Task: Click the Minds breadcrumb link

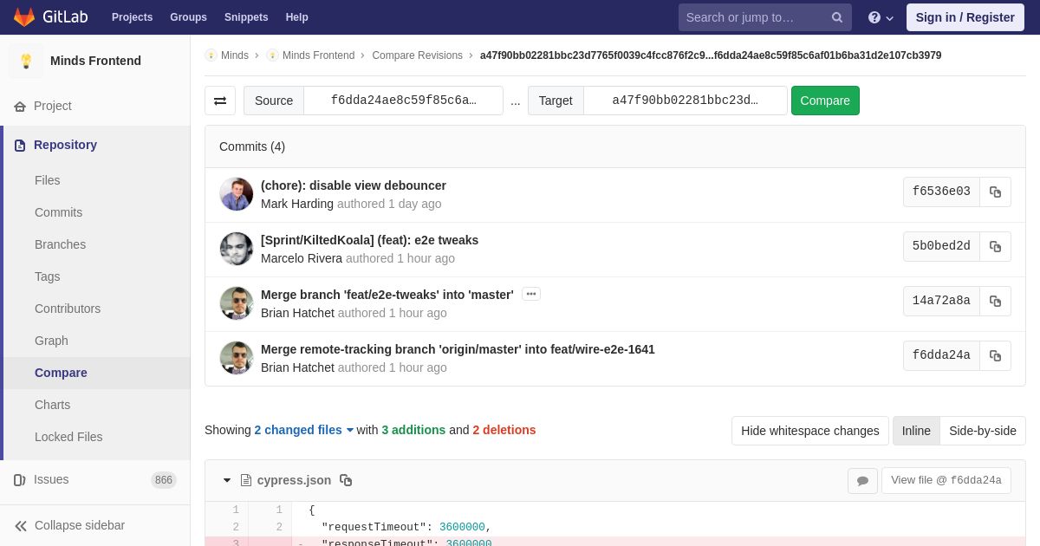Action: 235,55
